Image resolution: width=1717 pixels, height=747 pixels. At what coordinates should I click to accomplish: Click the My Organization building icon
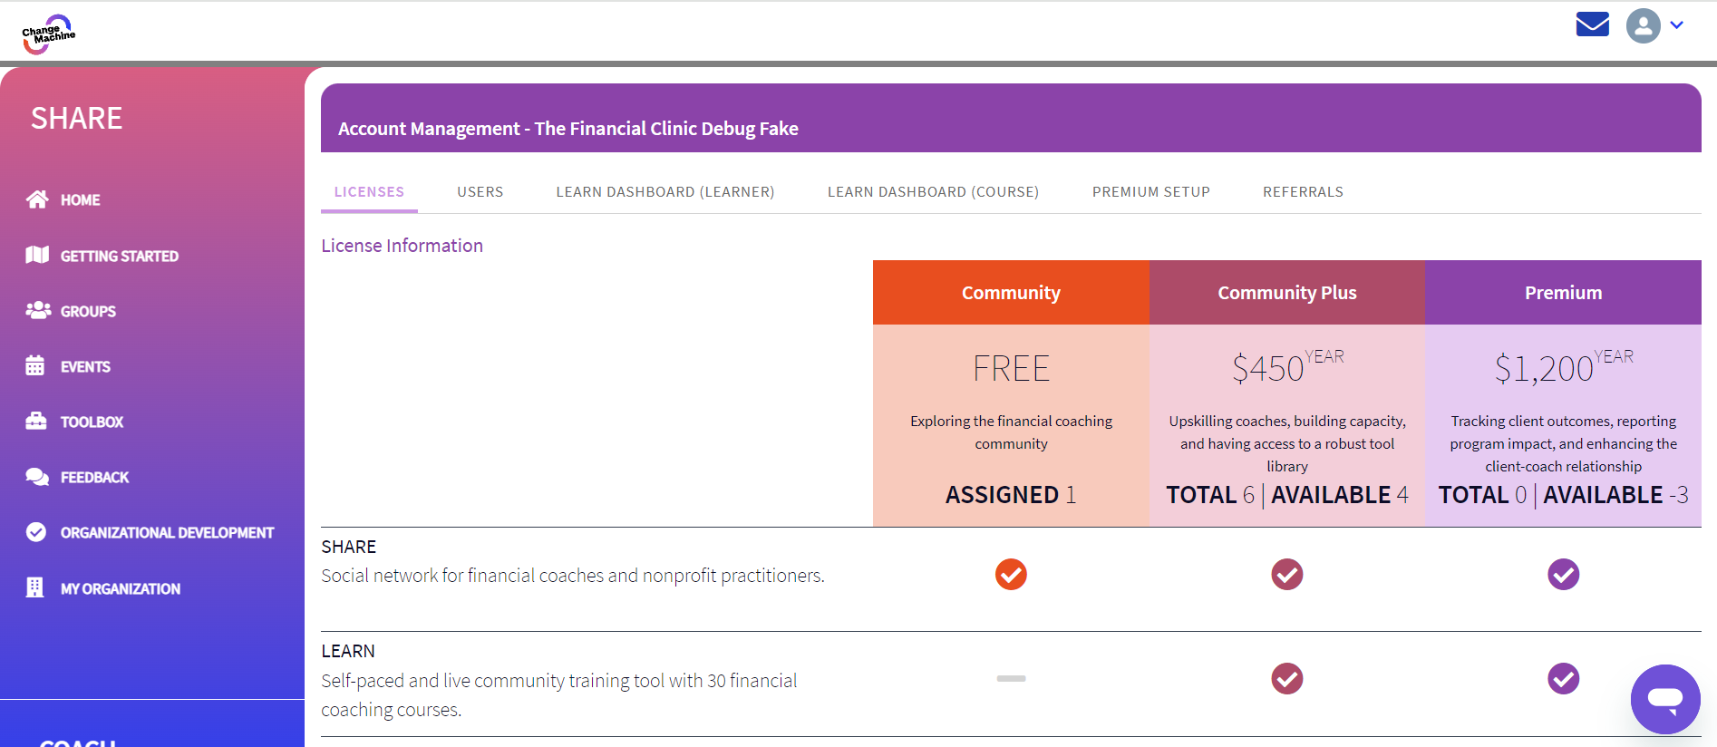34,587
